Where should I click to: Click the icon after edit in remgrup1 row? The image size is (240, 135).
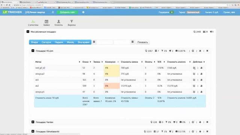tap(201, 92)
